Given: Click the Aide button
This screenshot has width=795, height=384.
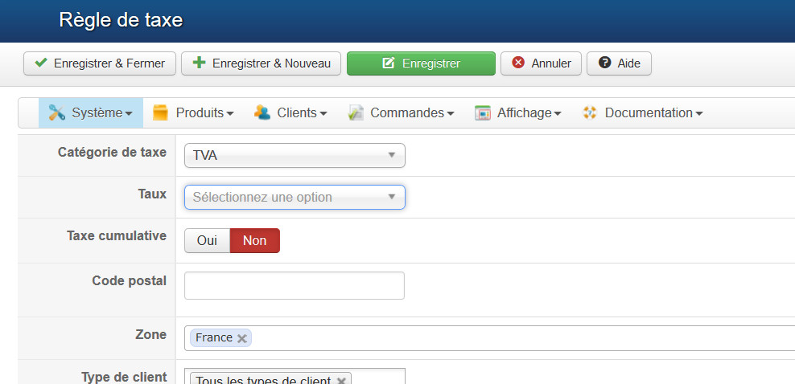Looking at the screenshot, I should click(x=619, y=63).
